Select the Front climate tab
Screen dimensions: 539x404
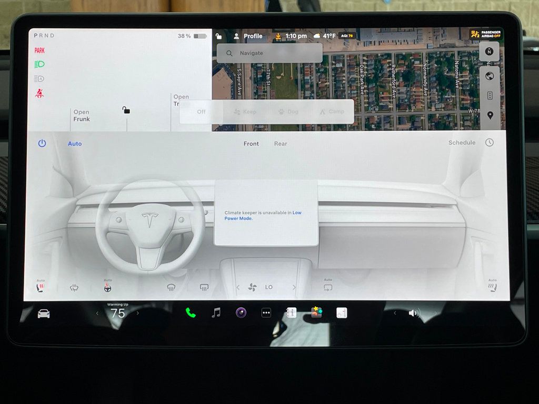point(251,143)
